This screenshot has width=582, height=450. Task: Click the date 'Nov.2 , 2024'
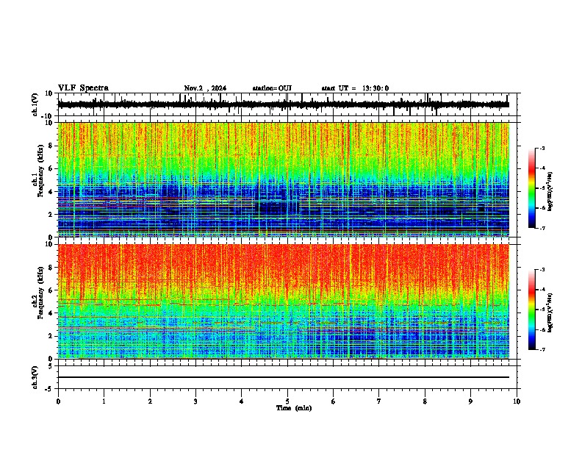pyautogui.click(x=205, y=88)
